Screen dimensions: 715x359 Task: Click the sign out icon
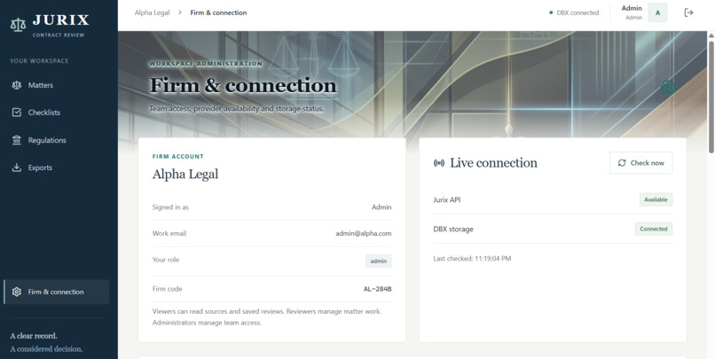pos(689,12)
